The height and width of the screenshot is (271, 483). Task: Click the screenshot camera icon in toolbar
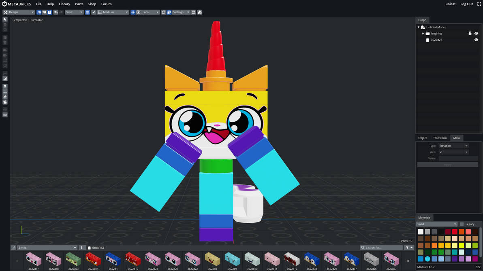coord(200,12)
